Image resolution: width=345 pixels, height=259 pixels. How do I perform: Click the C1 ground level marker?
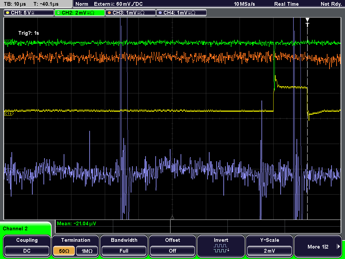point(9,114)
